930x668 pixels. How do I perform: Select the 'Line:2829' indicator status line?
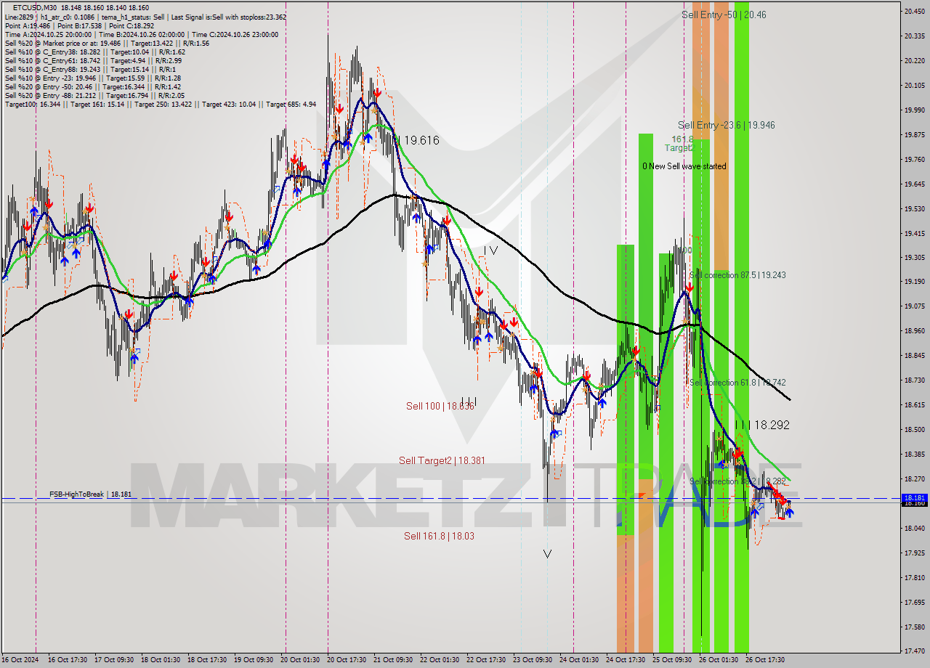pos(145,17)
